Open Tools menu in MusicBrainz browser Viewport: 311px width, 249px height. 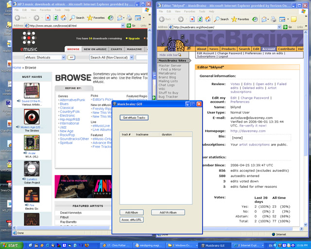(x=202, y=12)
